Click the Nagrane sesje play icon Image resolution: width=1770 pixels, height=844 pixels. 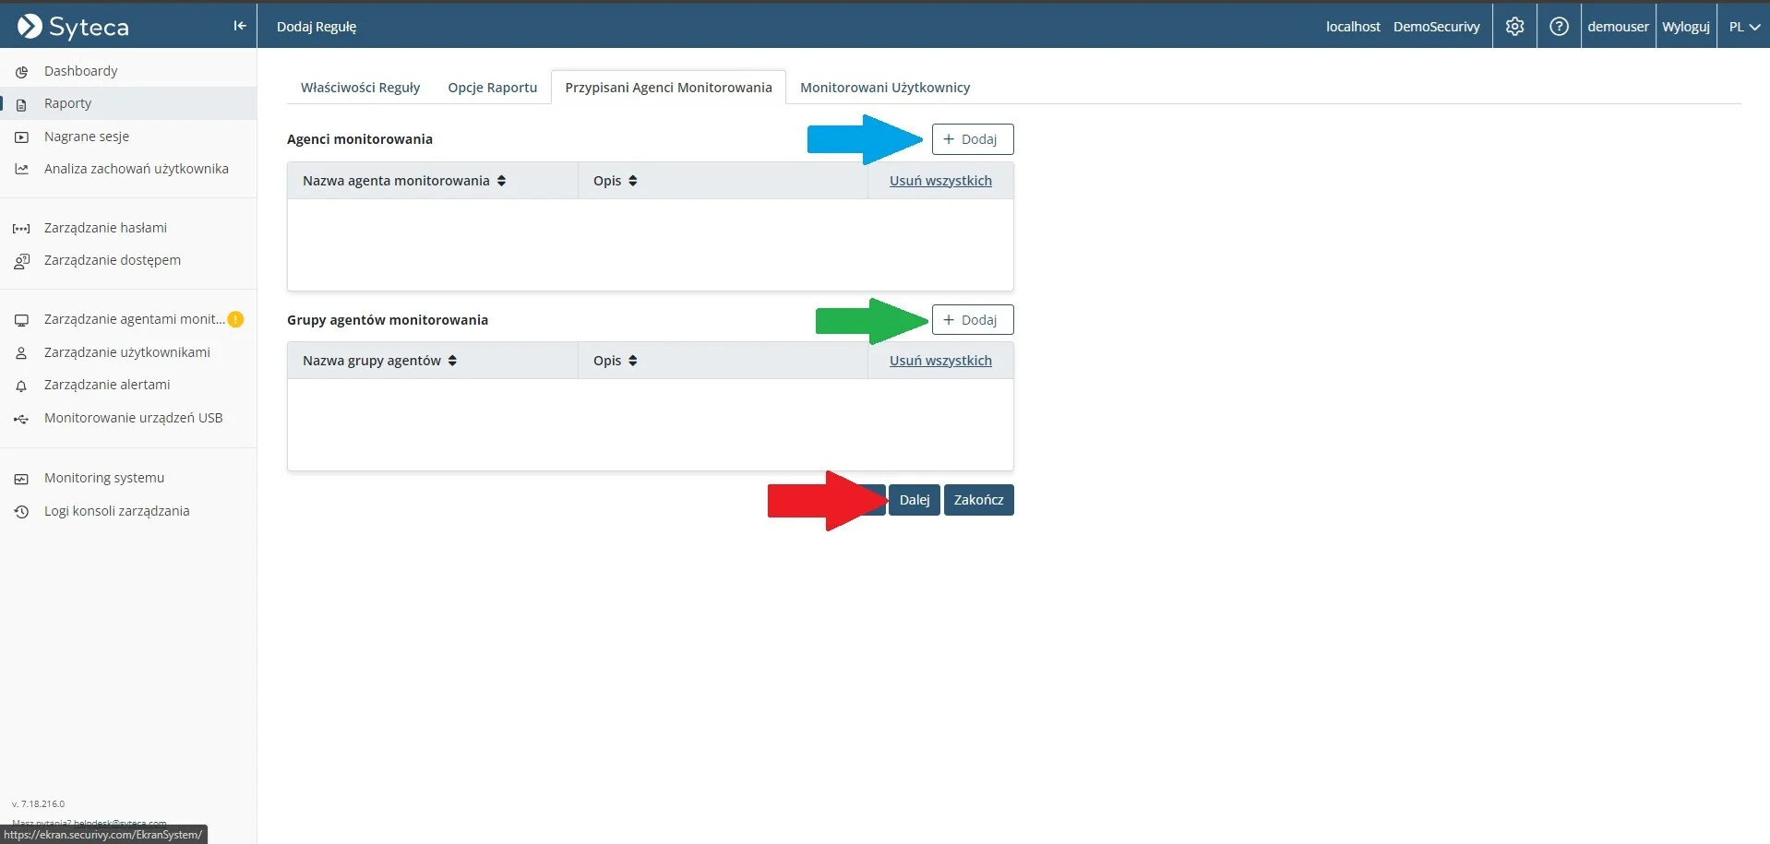(x=21, y=137)
